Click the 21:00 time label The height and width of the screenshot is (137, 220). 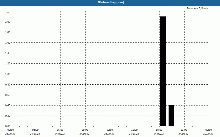coord(184,130)
